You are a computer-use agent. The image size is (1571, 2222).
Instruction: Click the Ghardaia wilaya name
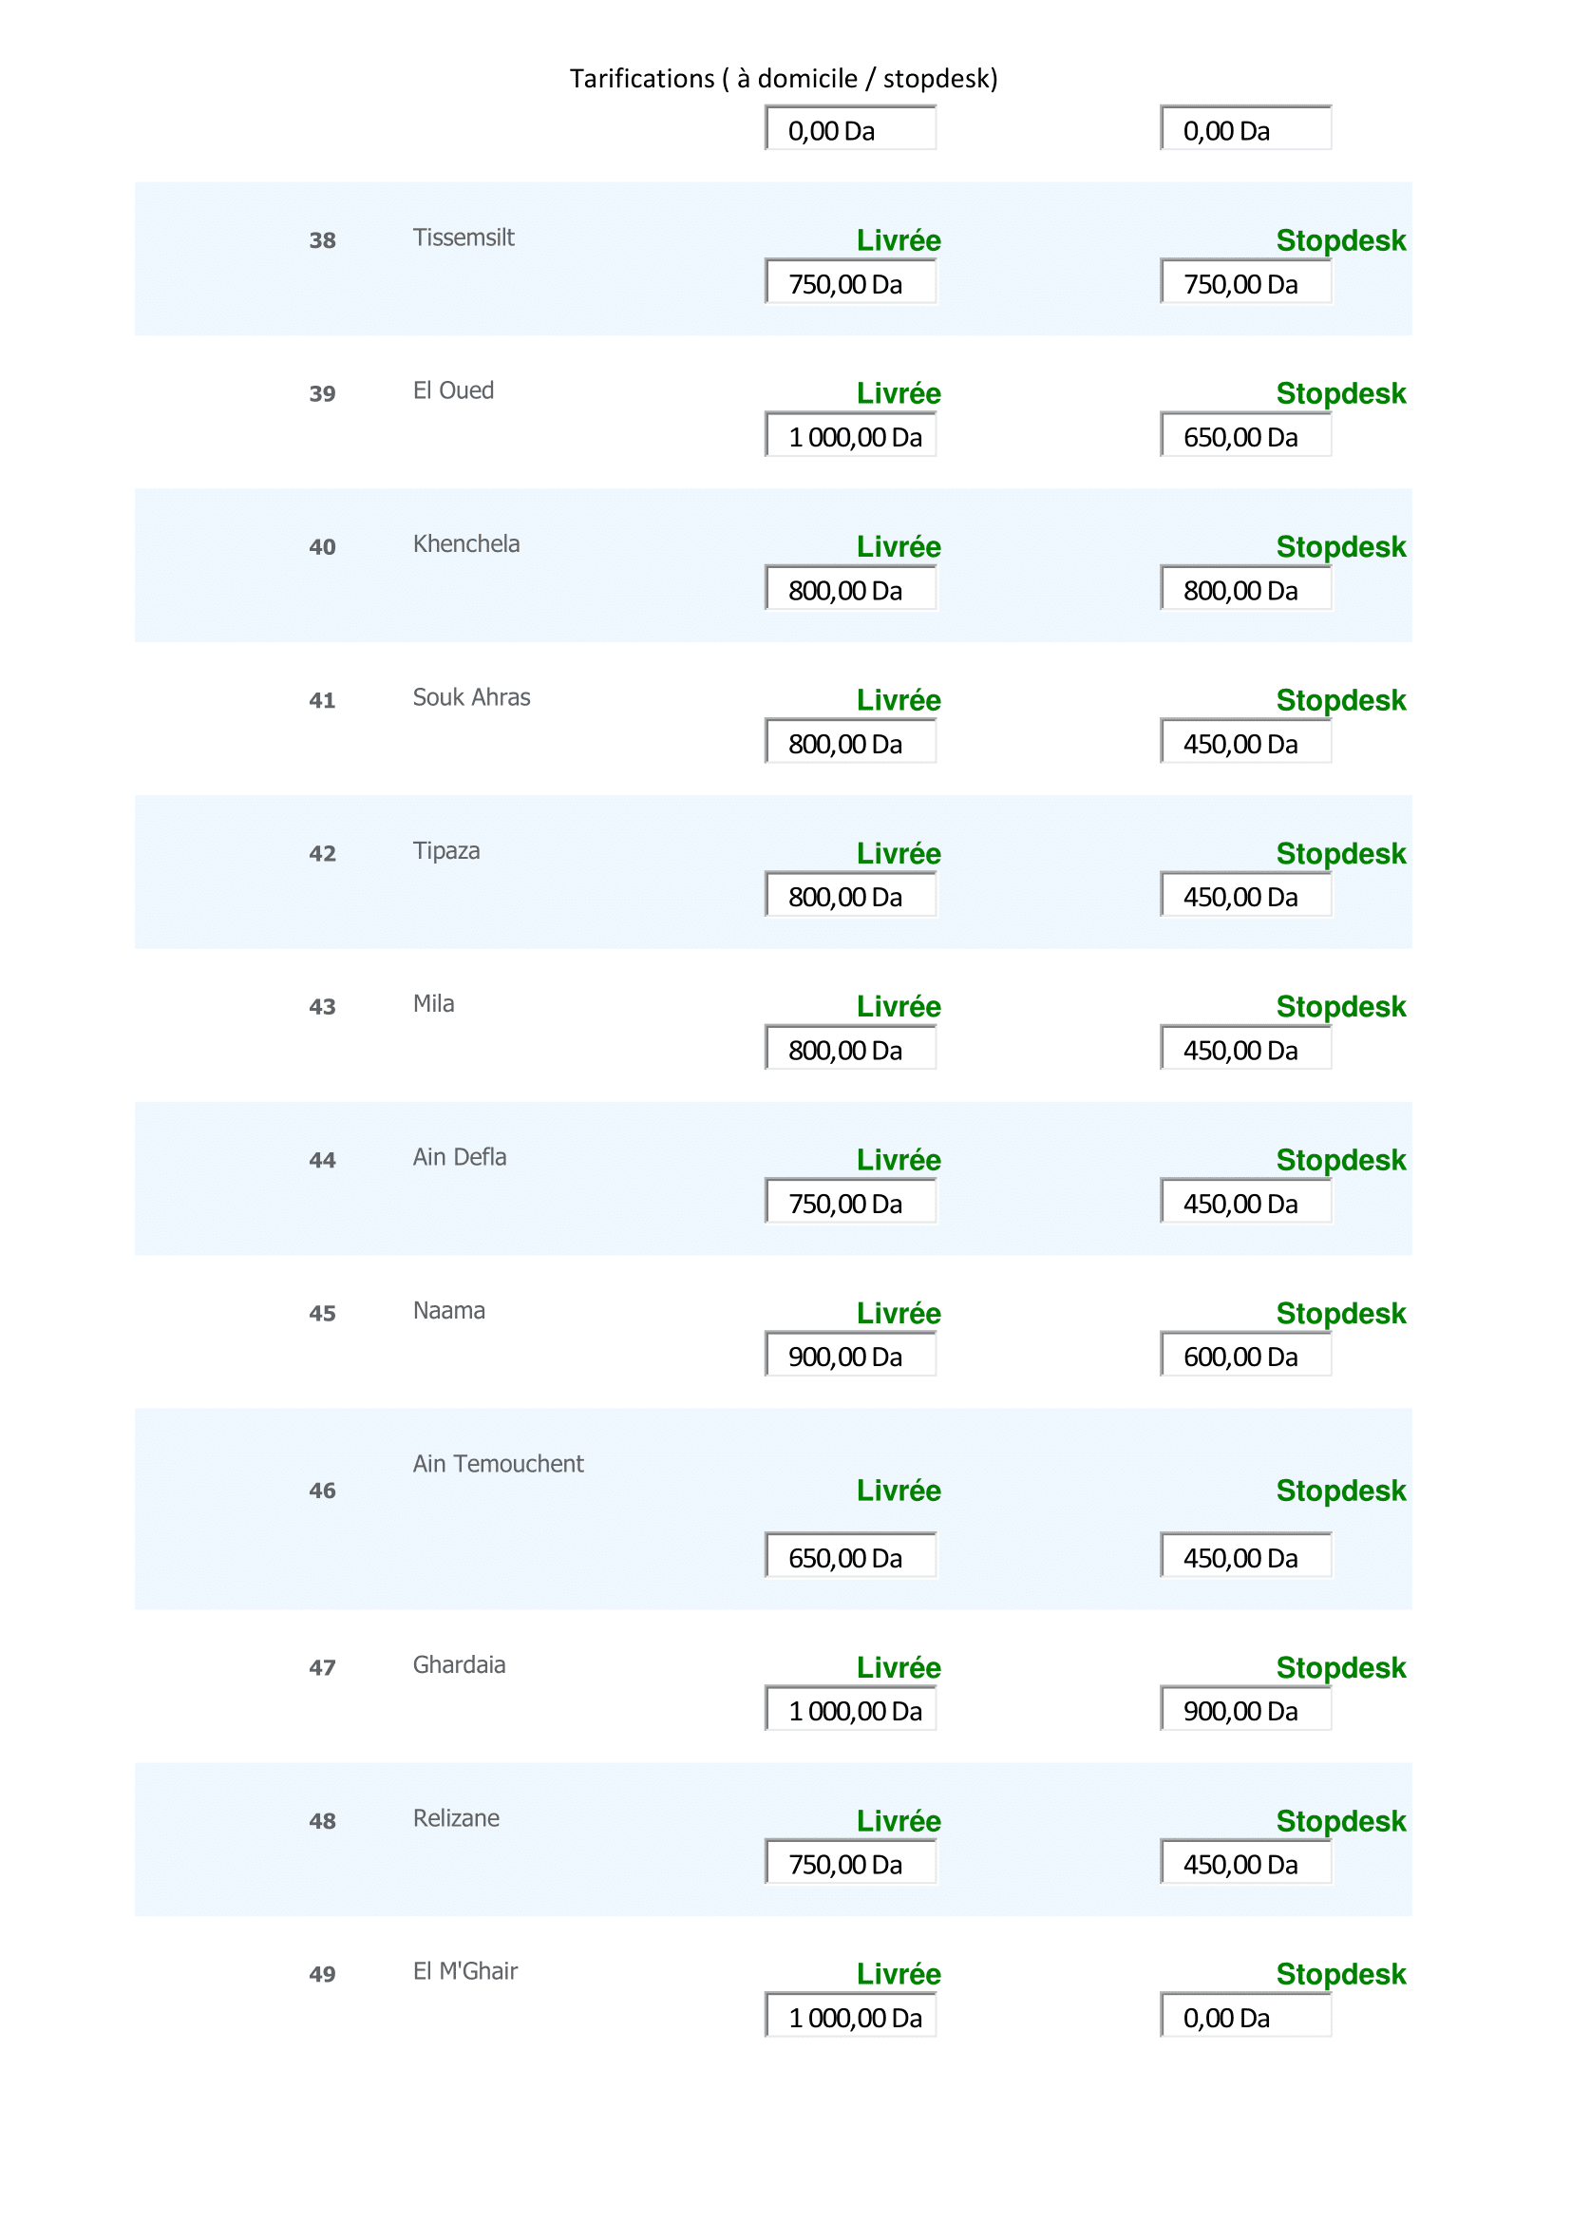click(459, 1664)
